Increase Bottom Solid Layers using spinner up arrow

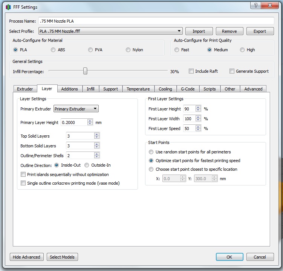click(97, 144)
